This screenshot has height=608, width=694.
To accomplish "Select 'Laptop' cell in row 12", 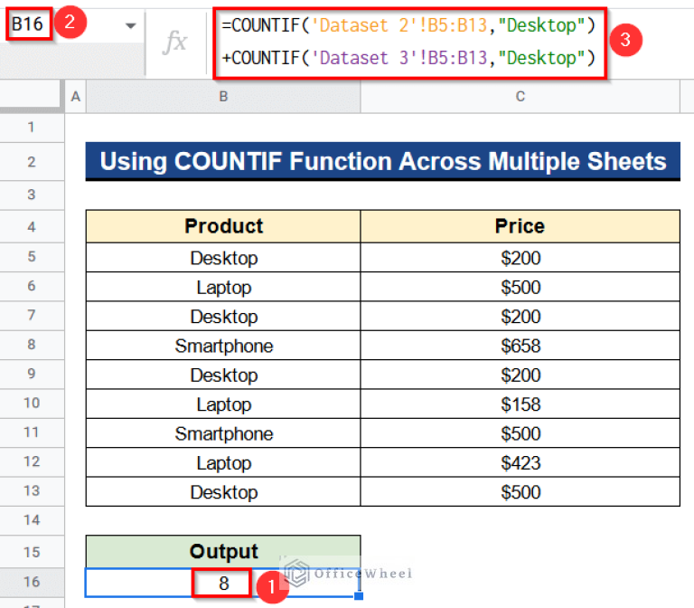I will pyautogui.click(x=223, y=462).
